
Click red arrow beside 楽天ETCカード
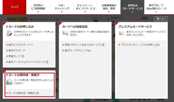coord(7,51)
